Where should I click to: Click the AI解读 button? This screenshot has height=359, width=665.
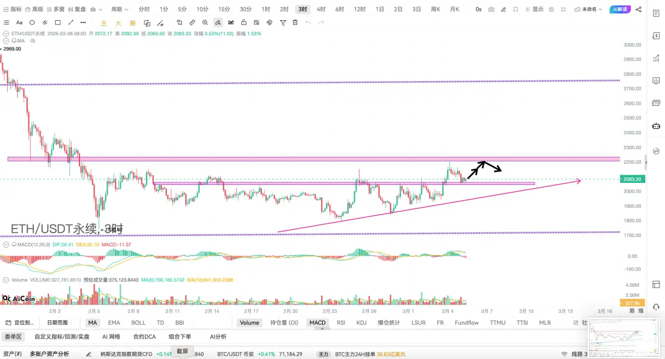[620, 9]
